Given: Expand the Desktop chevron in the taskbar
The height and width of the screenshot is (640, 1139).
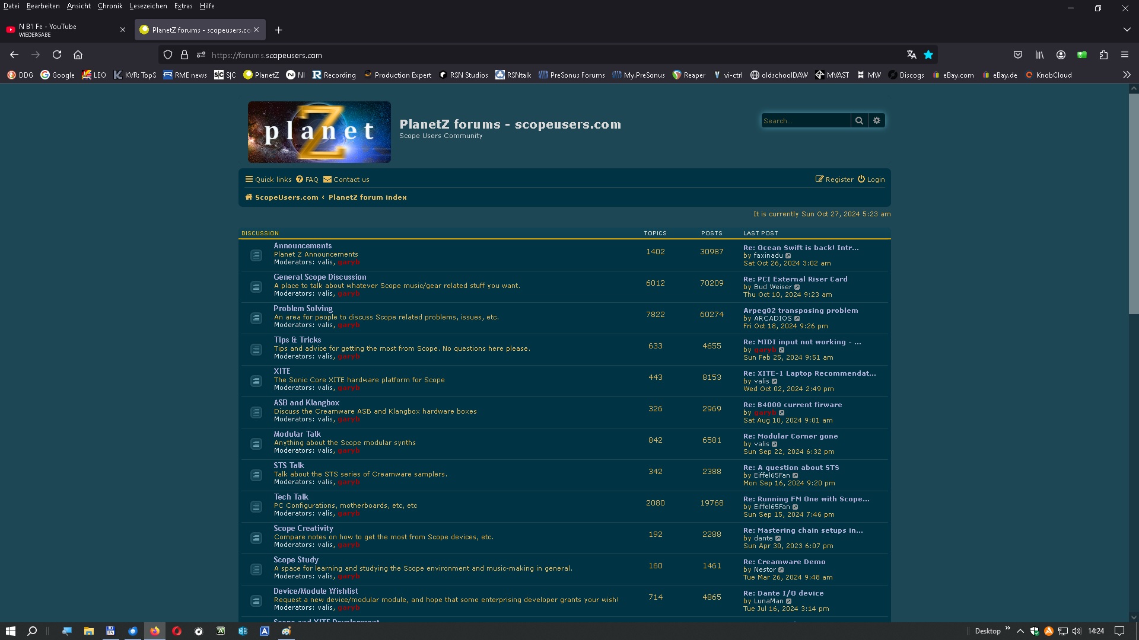Looking at the screenshot, I should click(x=1008, y=631).
